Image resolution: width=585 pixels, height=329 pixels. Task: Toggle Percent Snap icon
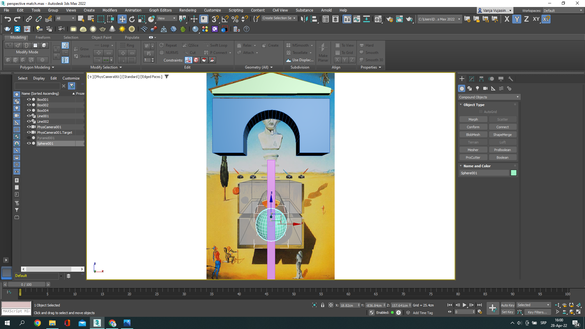tap(235, 19)
